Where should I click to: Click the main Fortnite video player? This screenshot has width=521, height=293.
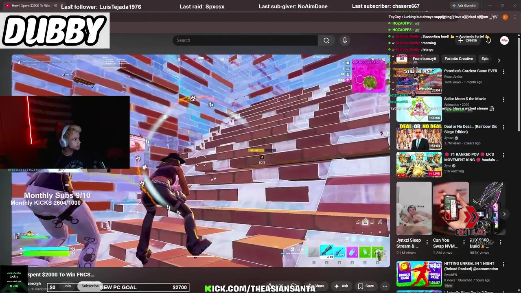200,161
